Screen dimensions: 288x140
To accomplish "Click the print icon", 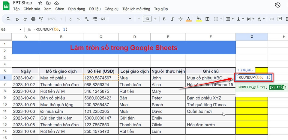I will (x=33, y=19).
